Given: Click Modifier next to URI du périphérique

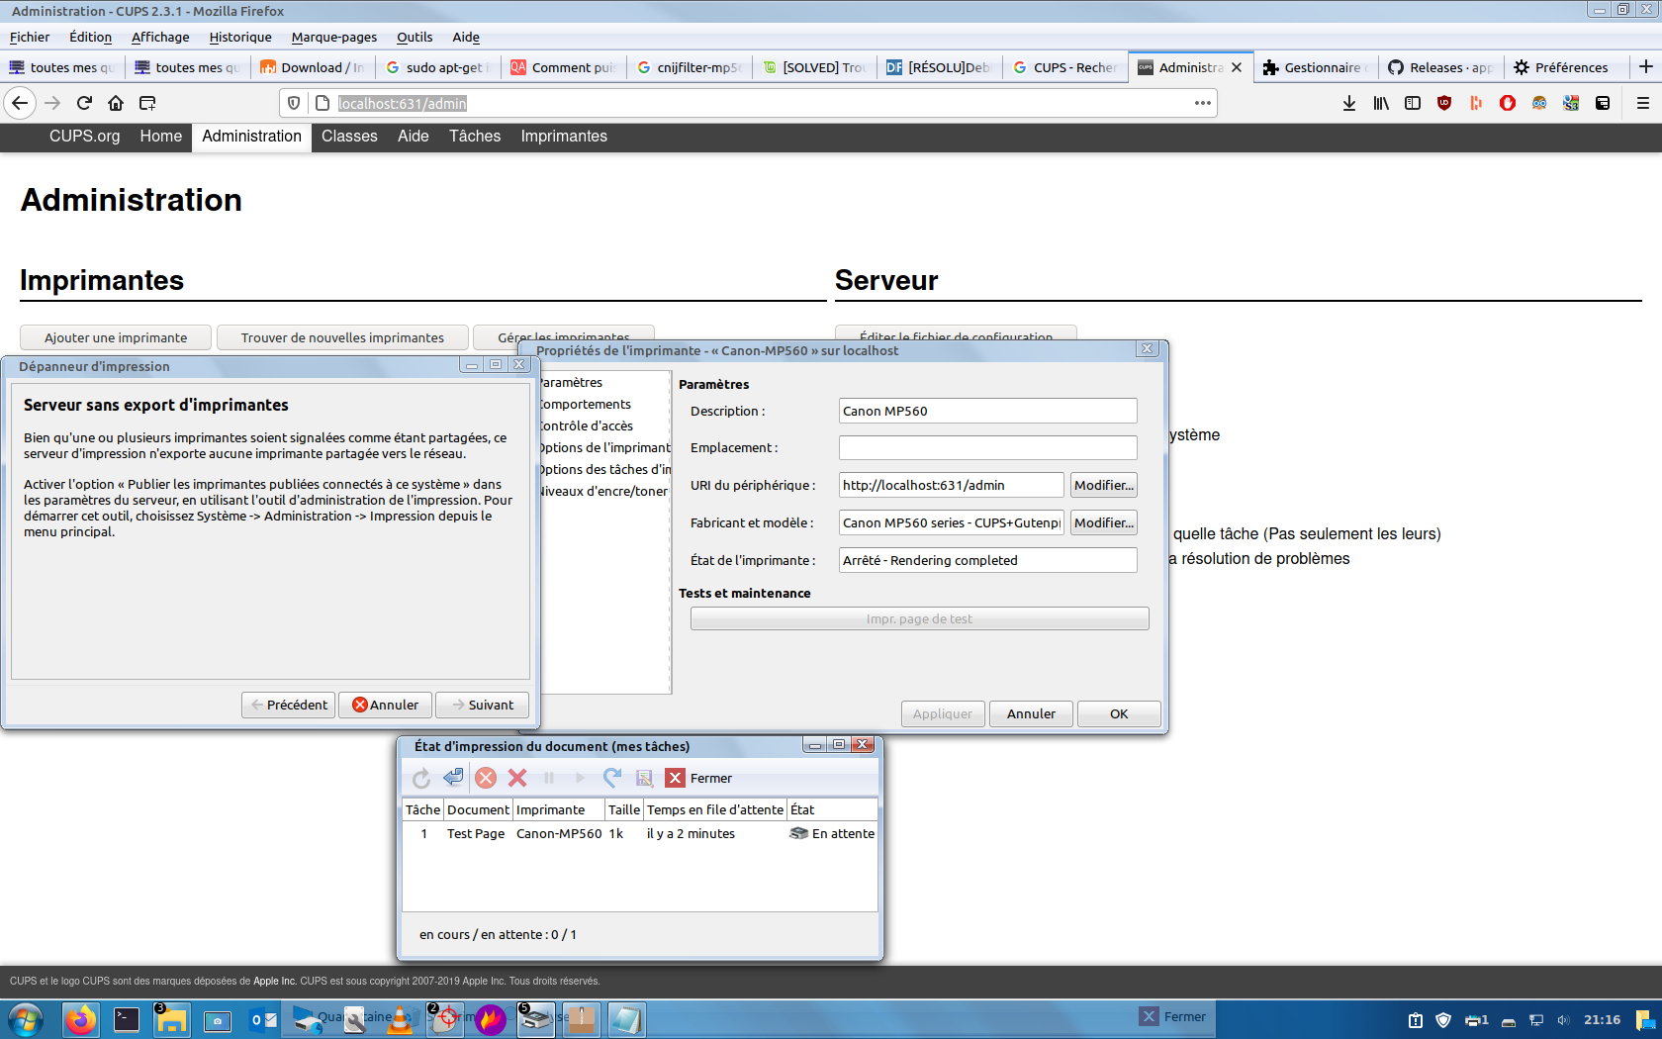Looking at the screenshot, I should click(x=1104, y=485).
